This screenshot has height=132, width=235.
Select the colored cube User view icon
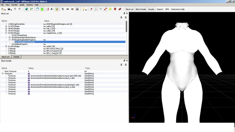57,9
